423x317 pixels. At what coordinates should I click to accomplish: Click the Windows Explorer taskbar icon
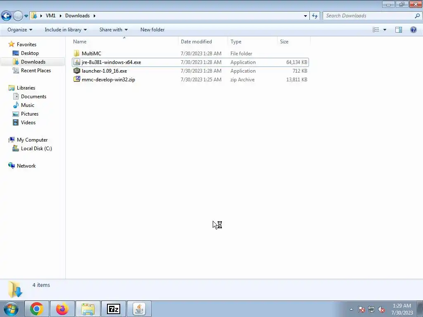[x=88, y=309]
